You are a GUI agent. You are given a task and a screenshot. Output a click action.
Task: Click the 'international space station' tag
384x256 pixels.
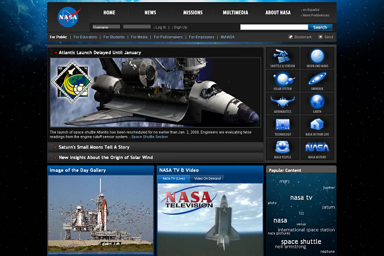(x=306, y=230)
